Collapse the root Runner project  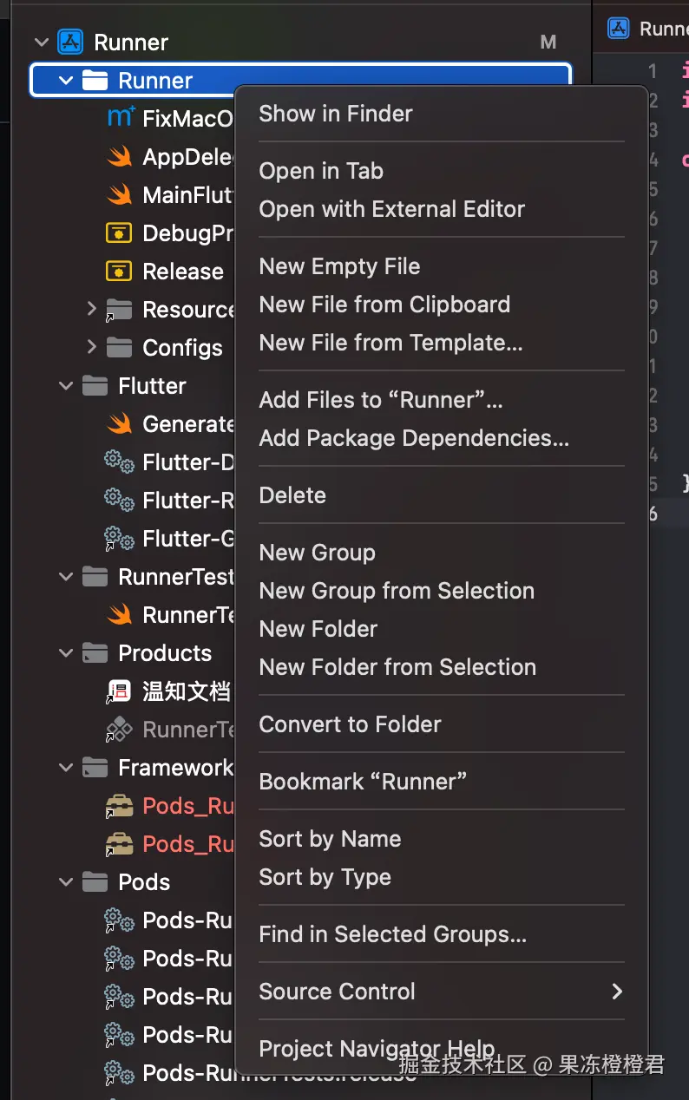(41, 42)
